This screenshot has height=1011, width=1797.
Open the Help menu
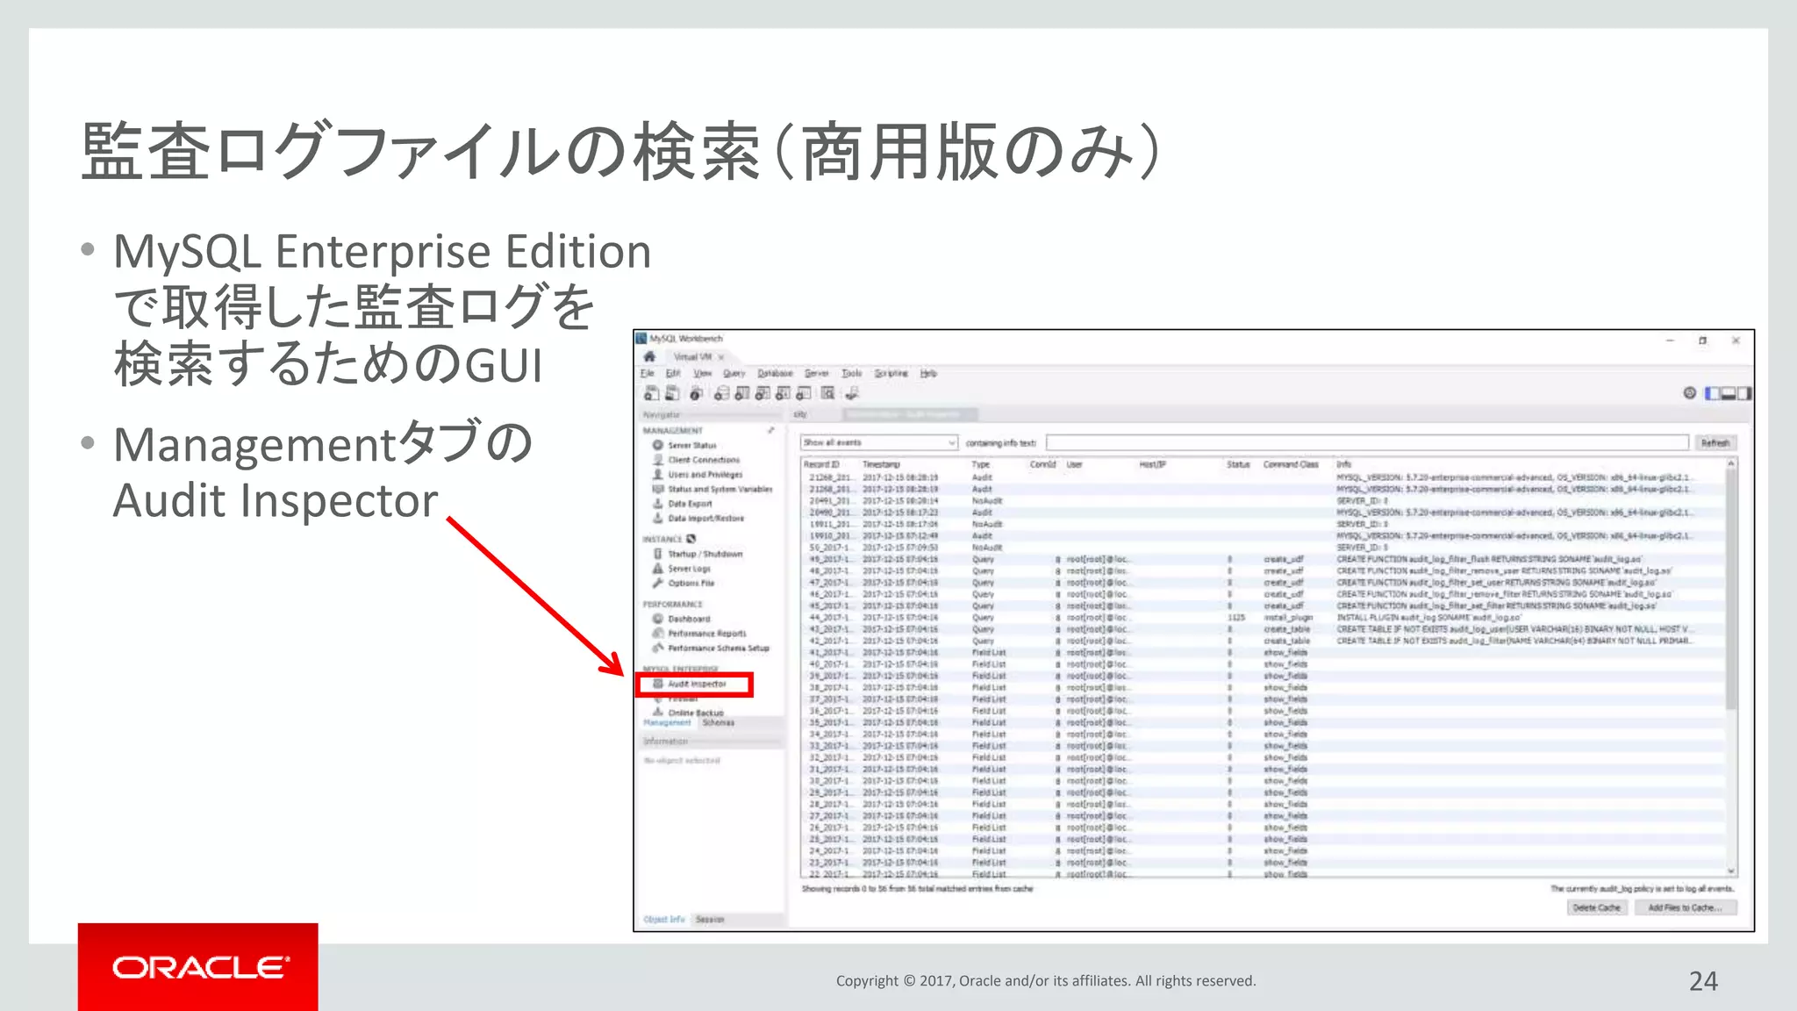point(928,373)
